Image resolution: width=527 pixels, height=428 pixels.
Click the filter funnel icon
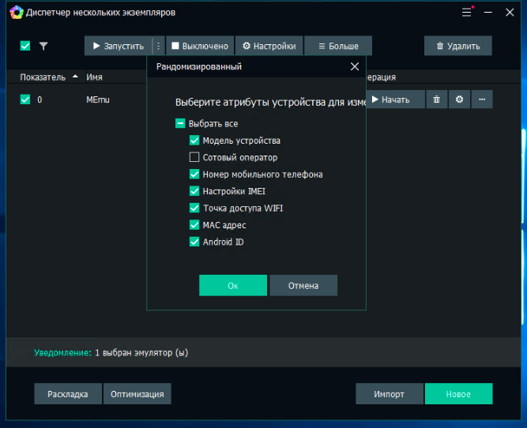coord(43,46)
